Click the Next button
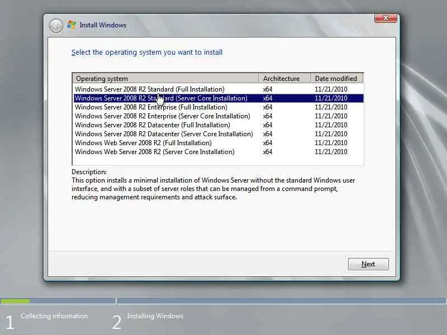Viewport: 447px width, 335px height. (368, 264)
